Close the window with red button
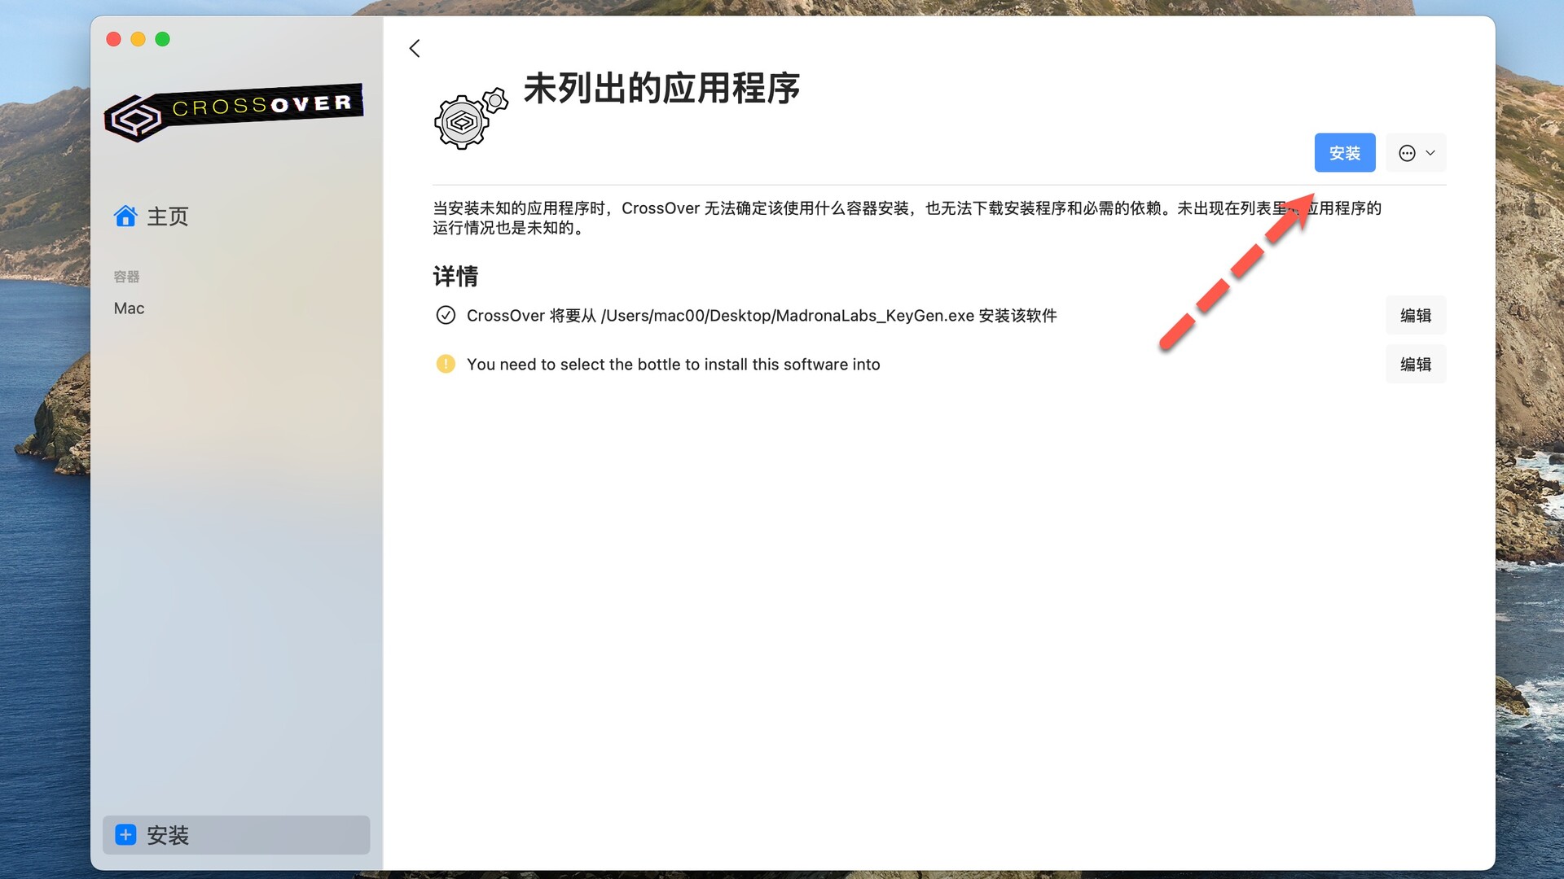 pyautogui.click(x=114, y=39)
